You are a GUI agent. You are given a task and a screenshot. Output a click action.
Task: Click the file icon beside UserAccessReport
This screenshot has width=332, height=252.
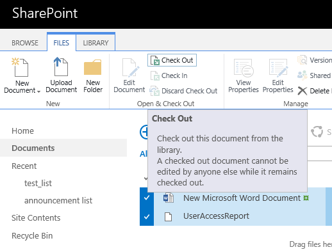168,217
